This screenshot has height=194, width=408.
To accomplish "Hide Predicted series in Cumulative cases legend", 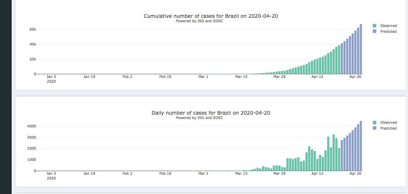I will click(x=388, y=32).
